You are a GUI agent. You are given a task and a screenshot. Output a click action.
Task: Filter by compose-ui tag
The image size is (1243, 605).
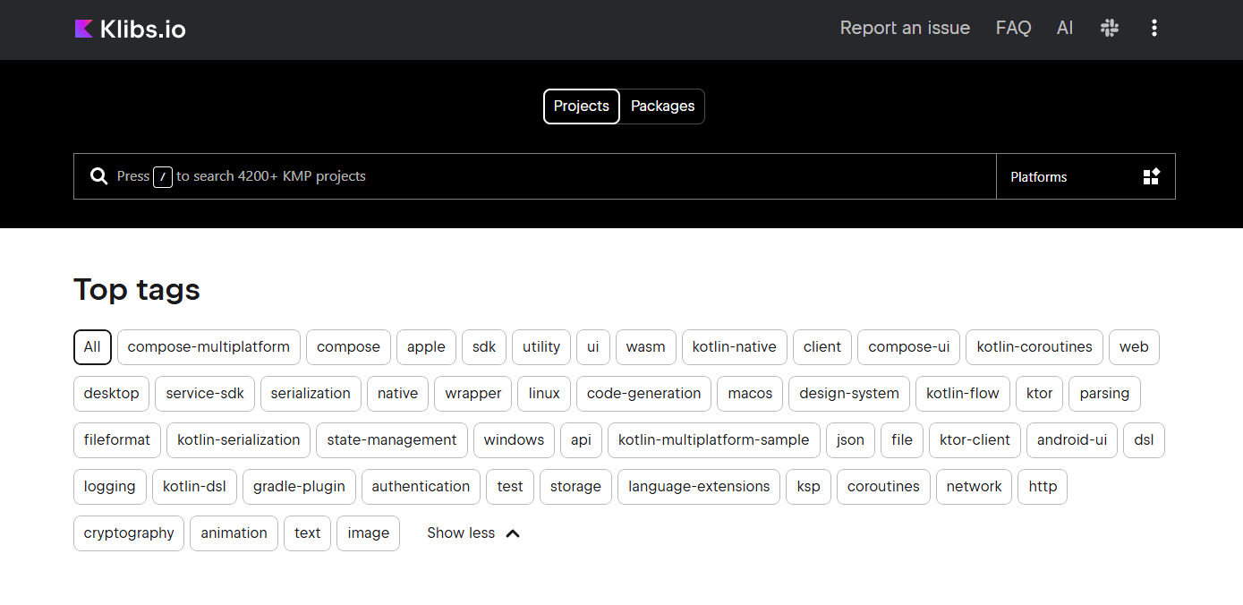tap(909, 347)
